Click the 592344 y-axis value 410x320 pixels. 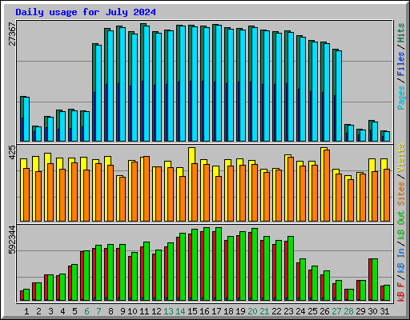coord(13,240)
